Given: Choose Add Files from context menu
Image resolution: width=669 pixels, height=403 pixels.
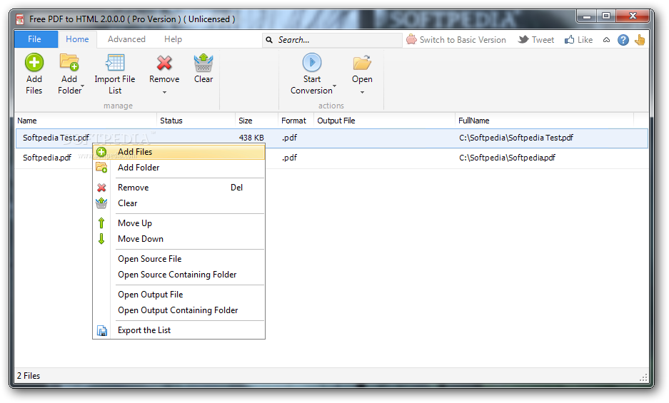Looking at the screenshot, I should click(178, 152).
